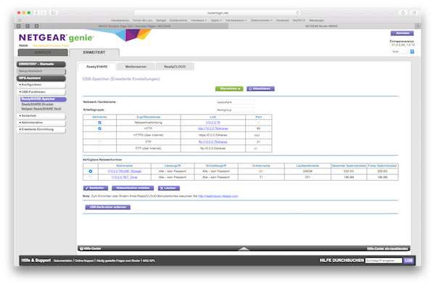The height and width of the screenshot is (286, 435).
Task: Open the Safari share icon
Action: coord(403,13)
